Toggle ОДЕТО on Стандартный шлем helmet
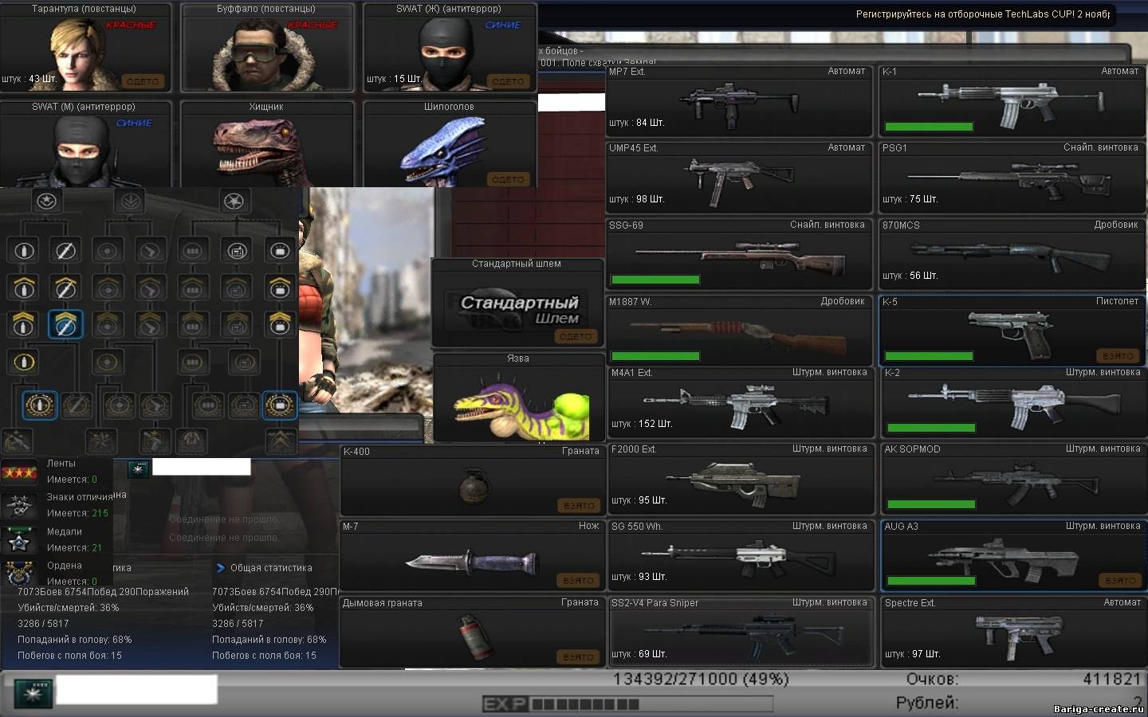The width and height of the screenshot is (1148, 717). [x=576, y=336]
